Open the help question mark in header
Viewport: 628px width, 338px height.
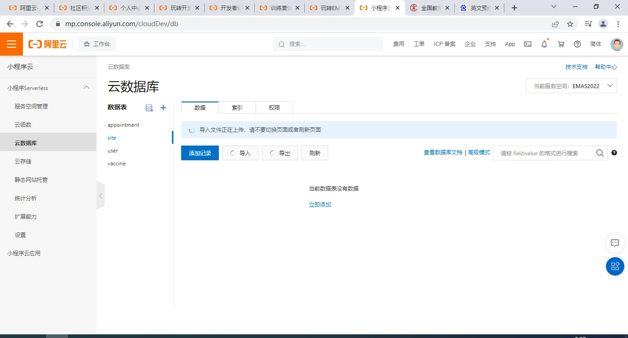pyautogui.click(x=577, y=44)
